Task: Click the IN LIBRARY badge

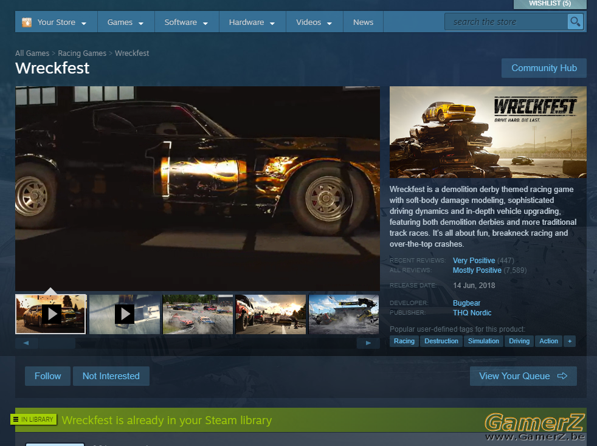Action: [34, 419]
